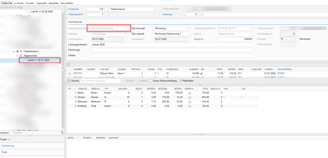Image resolution: width=328 pixels, height=158 pixels.
Task: Collapse the Abgerechnet node
Action: (x=17, y=56)
